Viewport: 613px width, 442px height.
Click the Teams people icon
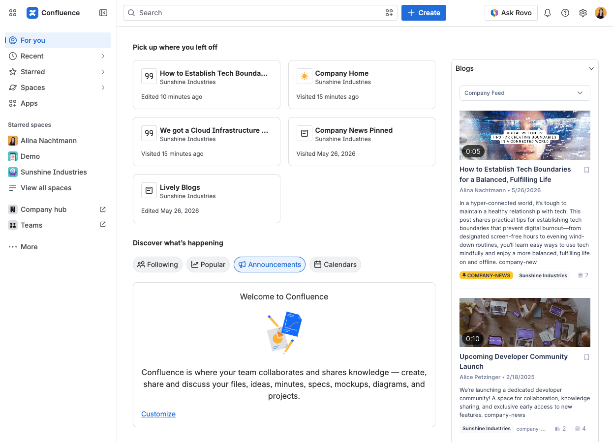(x=13, y=225)
